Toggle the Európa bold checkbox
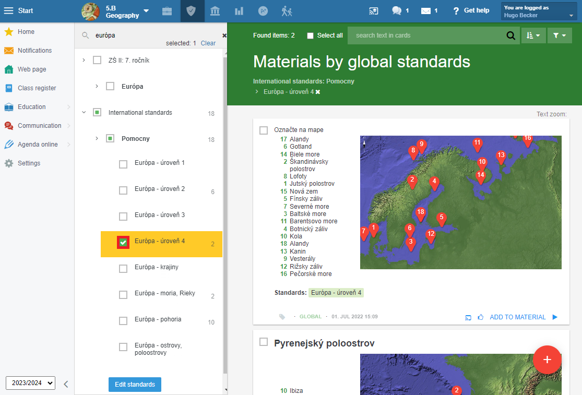The image size is (582, 395). pyautogui.click(x=110, y=87)
